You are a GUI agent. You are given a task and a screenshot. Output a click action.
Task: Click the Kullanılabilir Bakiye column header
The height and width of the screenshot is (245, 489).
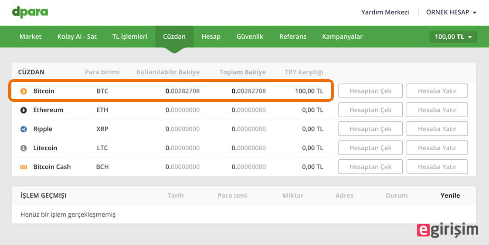(x=168, y=72)
